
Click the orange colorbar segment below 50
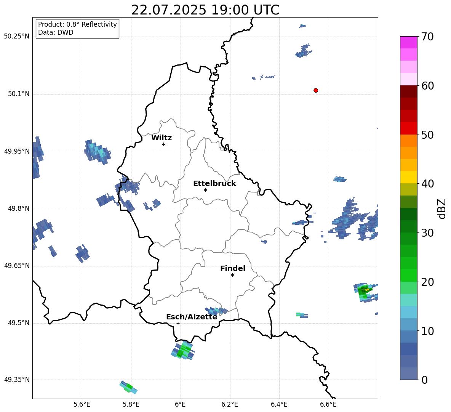coord(409,141)
